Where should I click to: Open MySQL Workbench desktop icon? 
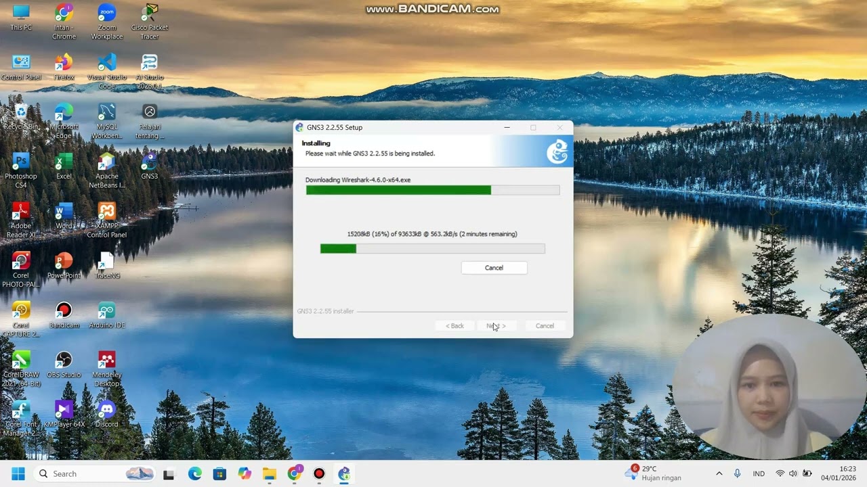coord(107,121)
